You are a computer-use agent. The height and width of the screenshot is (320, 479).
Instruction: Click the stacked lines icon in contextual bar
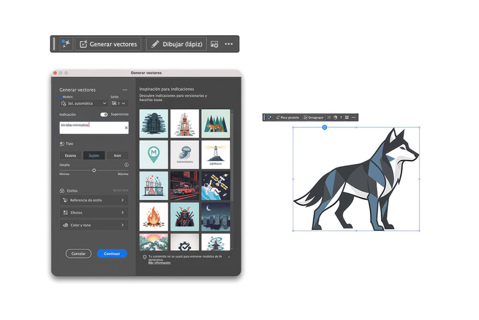347,117
